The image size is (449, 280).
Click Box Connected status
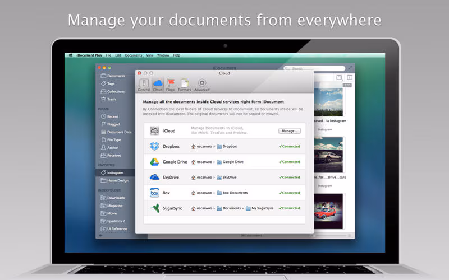pos(290,193)
